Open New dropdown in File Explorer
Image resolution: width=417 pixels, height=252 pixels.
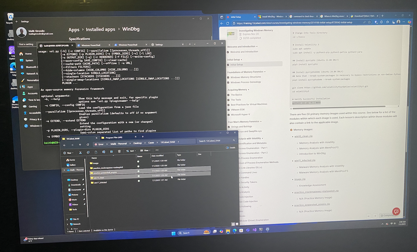[68, 153]
